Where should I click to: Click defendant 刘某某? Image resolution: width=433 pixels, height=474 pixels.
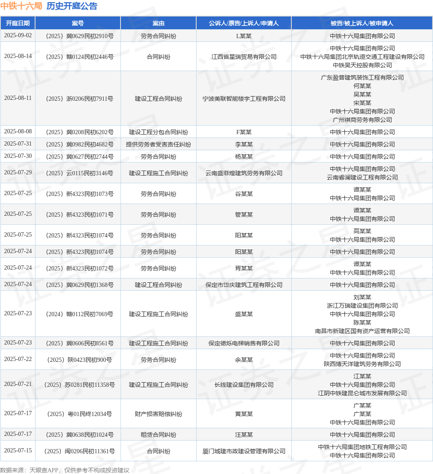pos(362,297)
